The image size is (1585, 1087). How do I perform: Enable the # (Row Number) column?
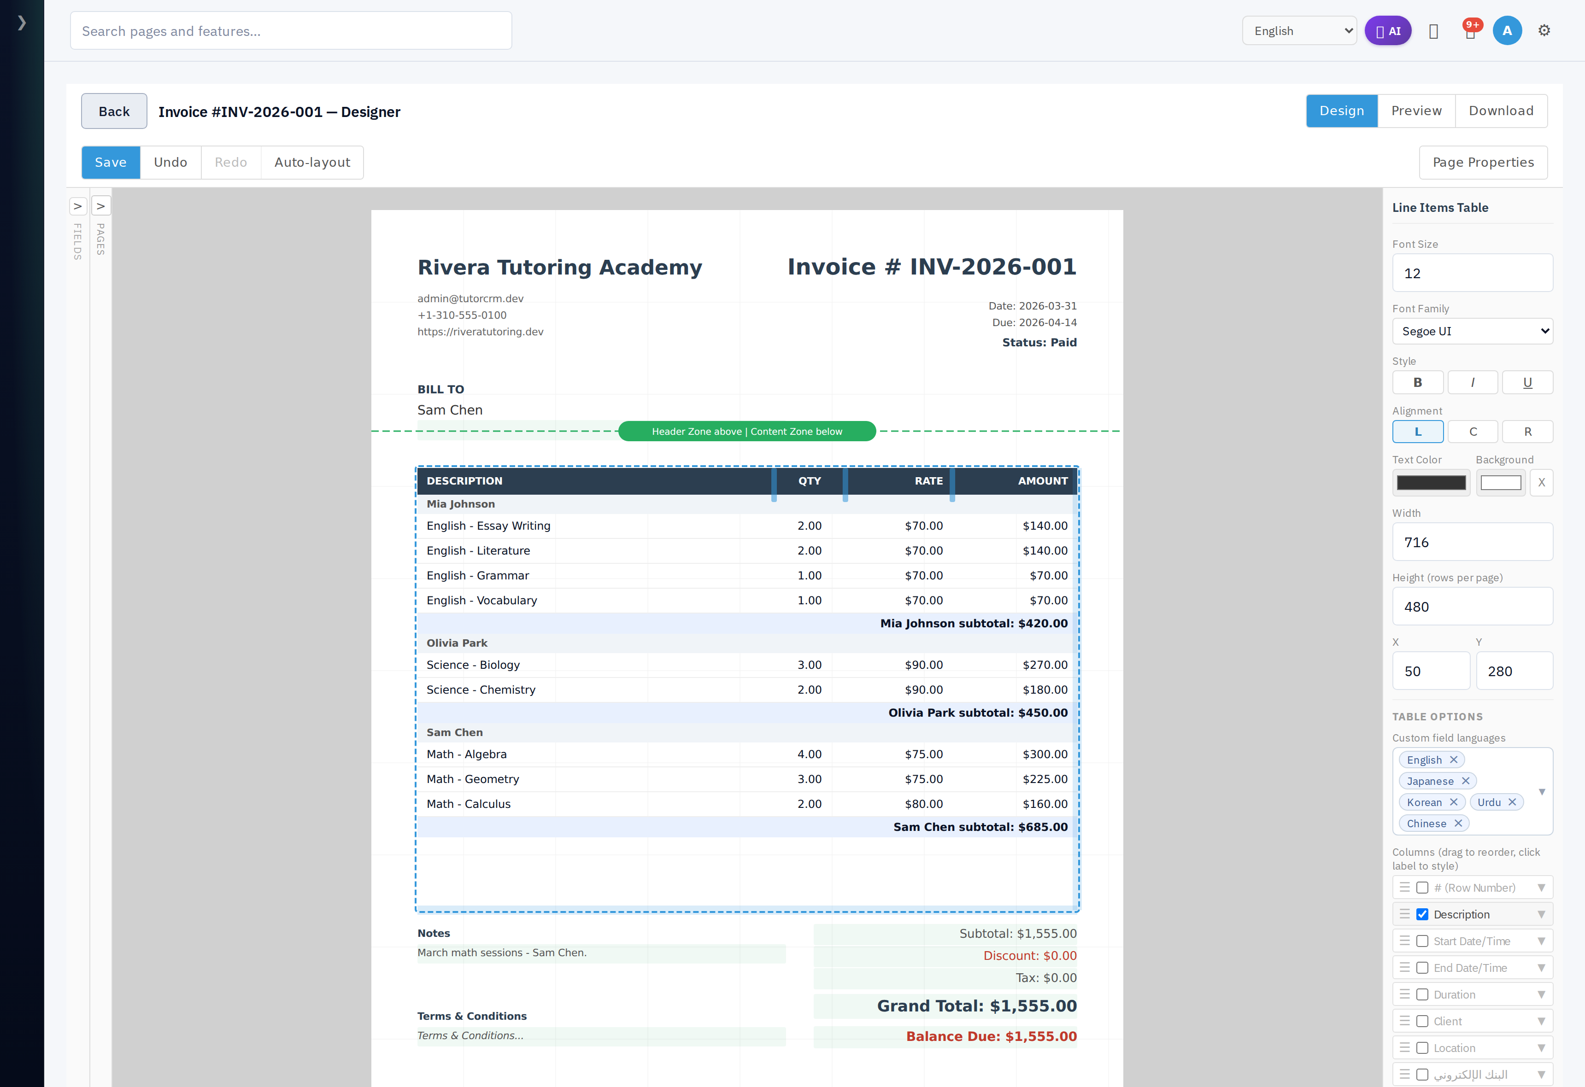click(x=1422, y=888)
